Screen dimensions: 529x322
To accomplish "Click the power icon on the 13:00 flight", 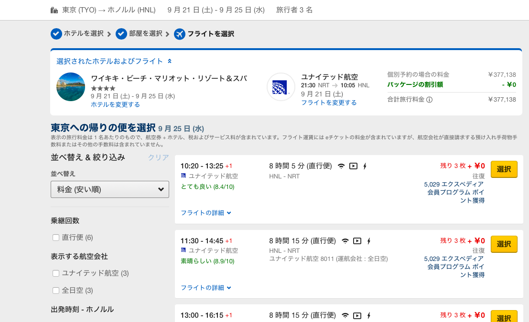I will [x=369, y=316].
